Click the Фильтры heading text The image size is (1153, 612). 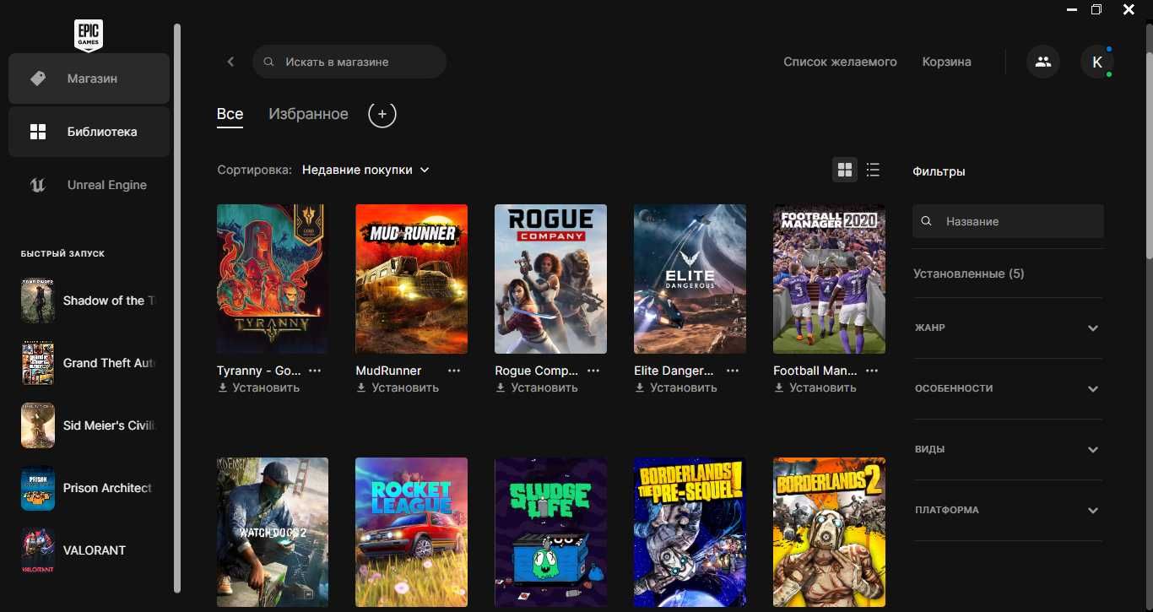tap(939, 171)
